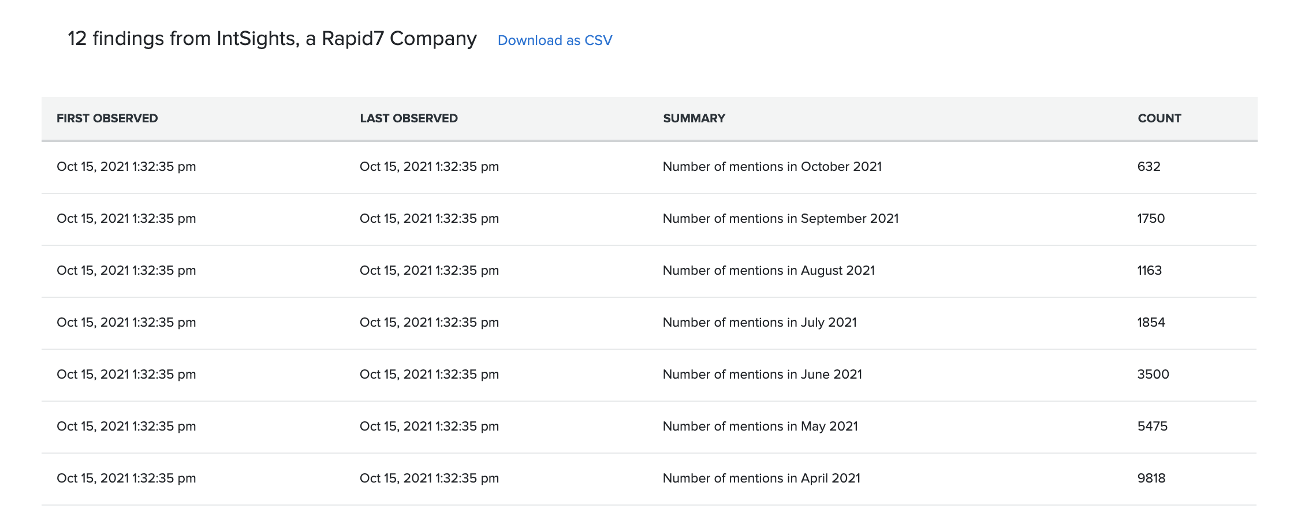Sort by the First Observed column header
1290x516 pixels.
point(107,118)
